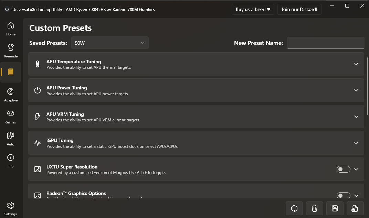Screen dimensions: 369x218
Task: Open Settings in the sidebar
Action: (x=11, y=209)
